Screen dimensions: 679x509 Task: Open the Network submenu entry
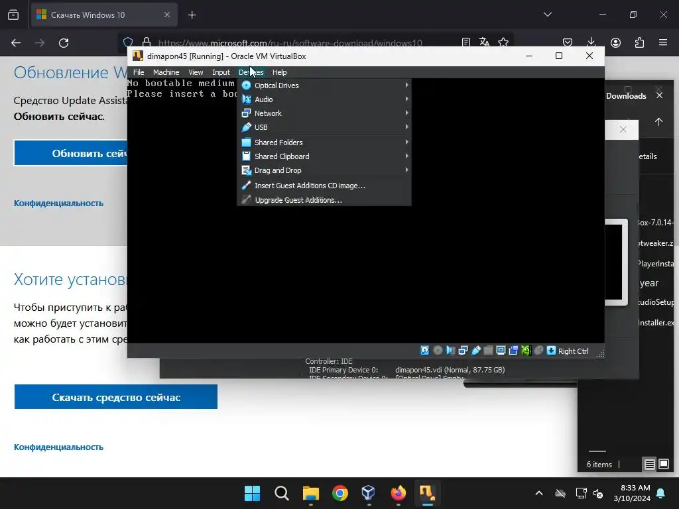[x=324, y=113]
